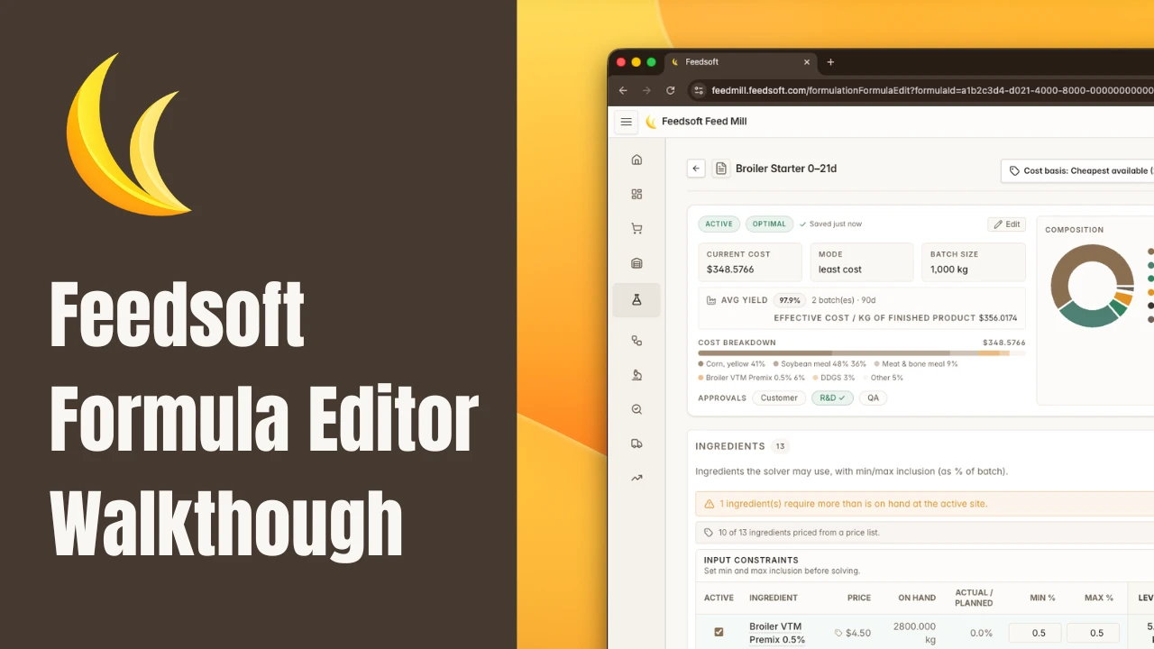Click the ingredients count badge 13

(781, 446)
